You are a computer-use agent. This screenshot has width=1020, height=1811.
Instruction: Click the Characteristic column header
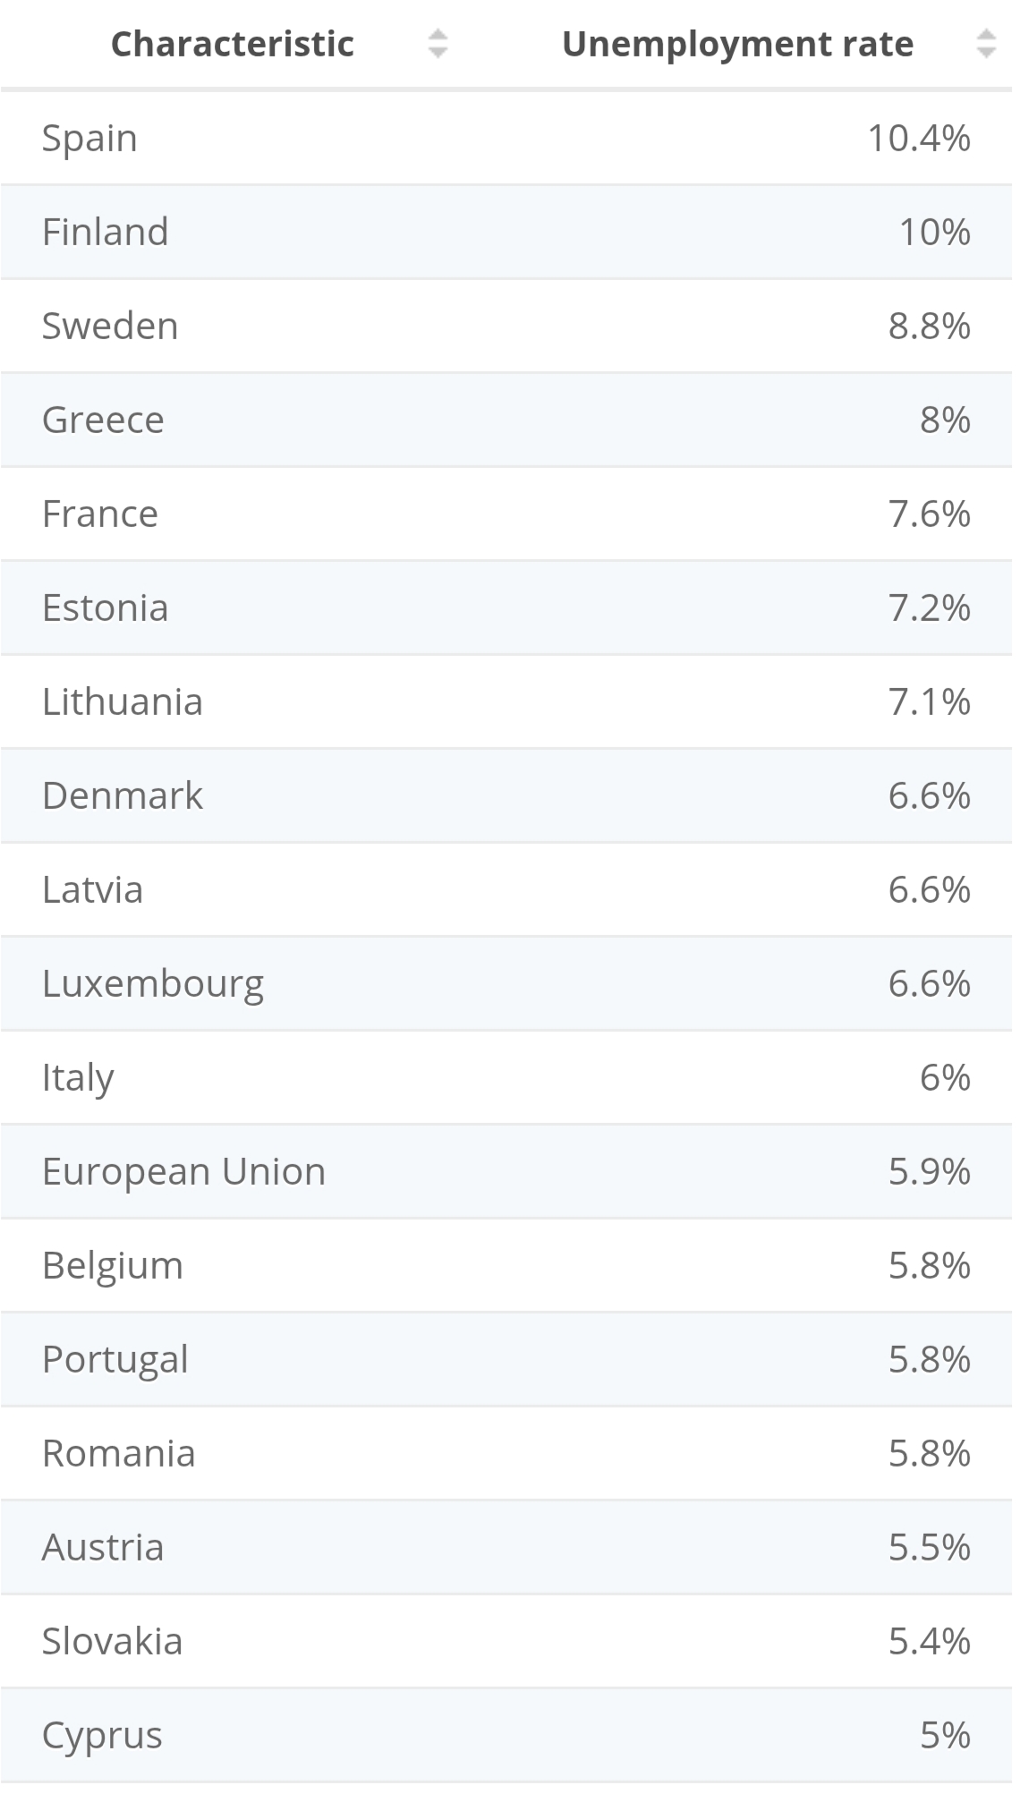pyautogui.click(x=232, y=44)
